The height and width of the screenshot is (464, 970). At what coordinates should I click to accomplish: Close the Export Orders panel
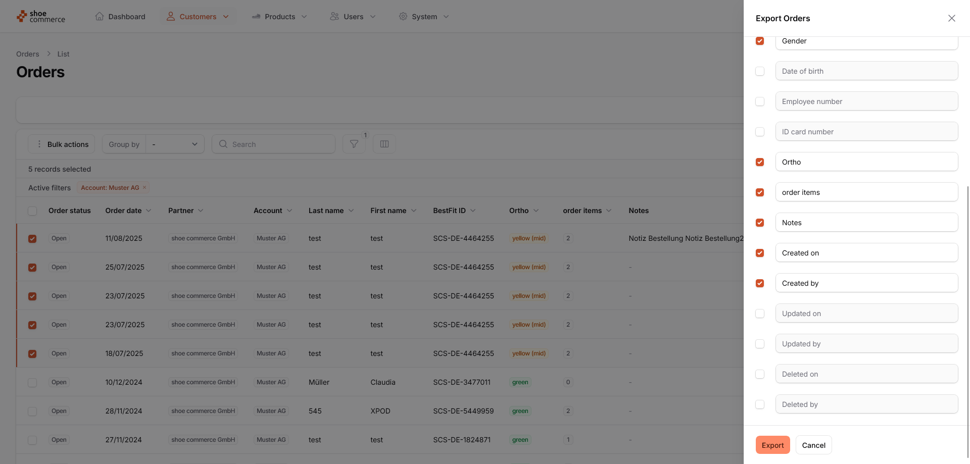pyautogui.click(x=951, y=18)
